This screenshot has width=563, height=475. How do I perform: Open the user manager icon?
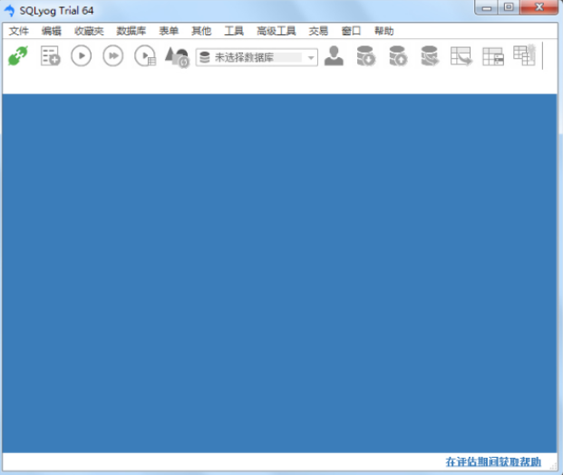(x=335, y=56)
